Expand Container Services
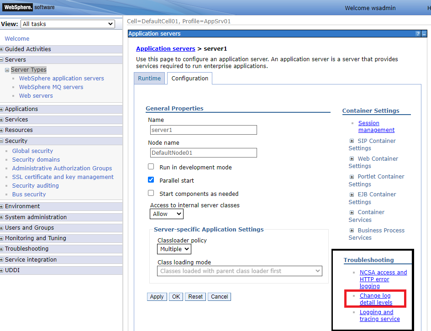 pos(352,212)
